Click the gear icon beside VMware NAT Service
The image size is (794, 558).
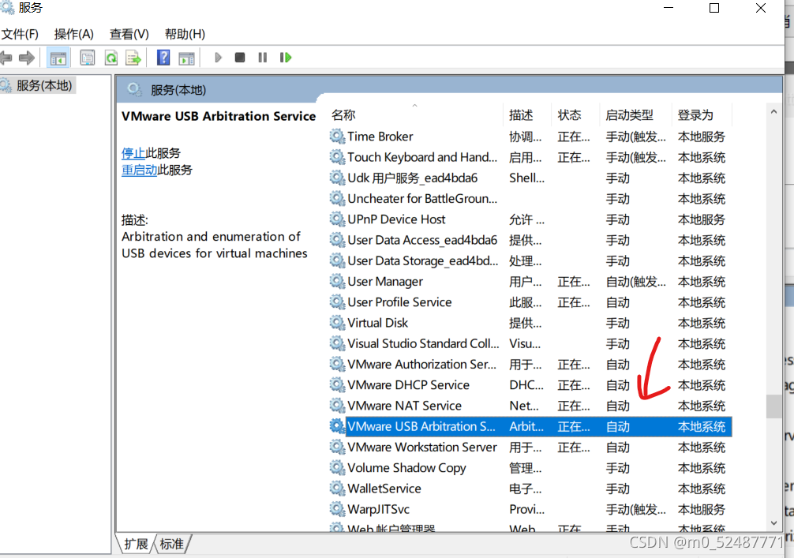[337, 406]
